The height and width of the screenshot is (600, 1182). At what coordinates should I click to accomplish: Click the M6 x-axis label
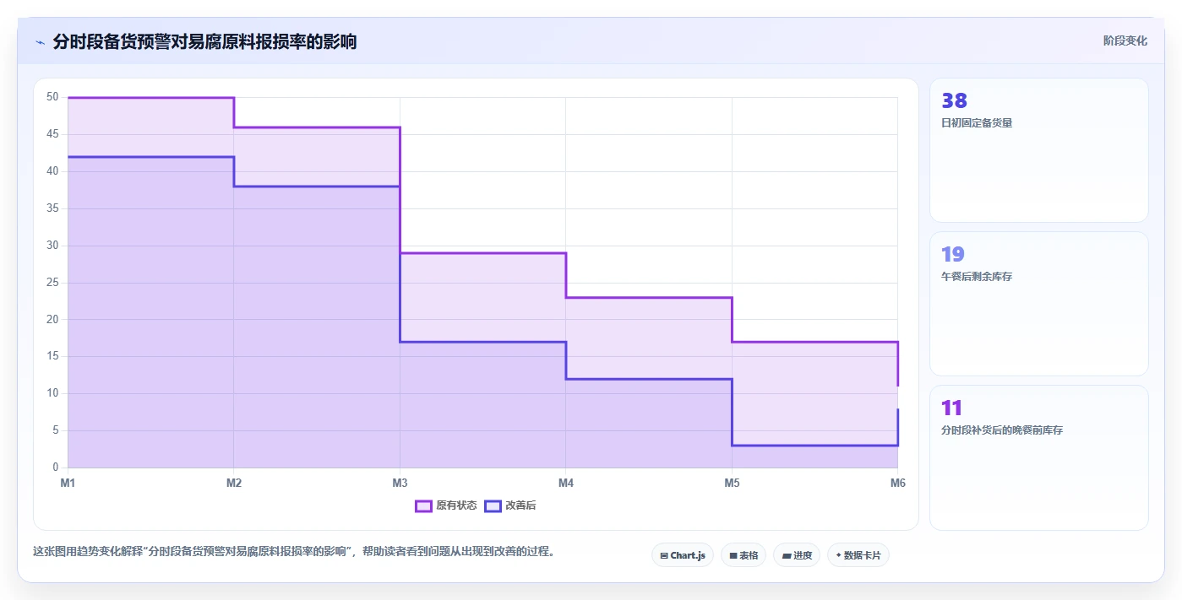(898, 484)
